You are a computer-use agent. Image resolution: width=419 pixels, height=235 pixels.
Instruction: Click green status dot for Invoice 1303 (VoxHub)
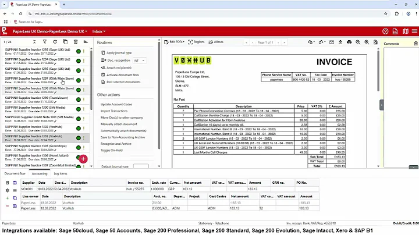(79, 138)
